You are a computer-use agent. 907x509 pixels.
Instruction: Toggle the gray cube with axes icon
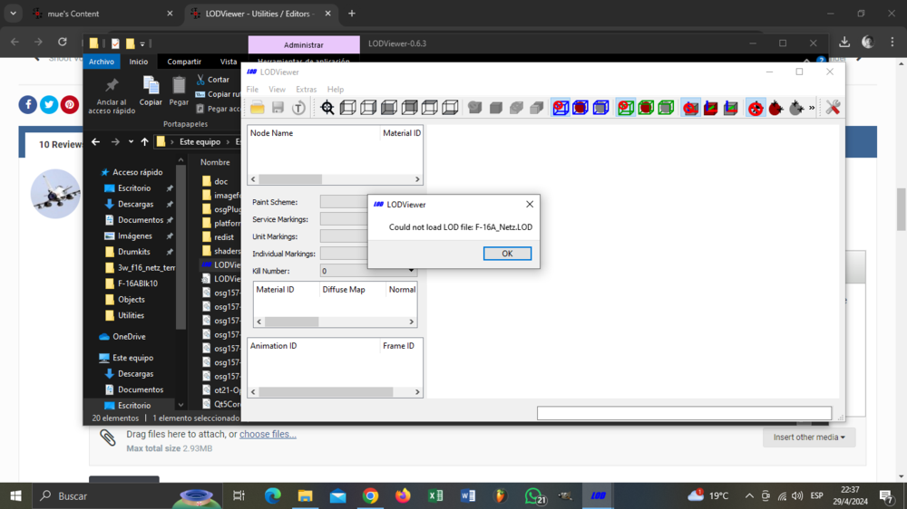tap(731, 108)
